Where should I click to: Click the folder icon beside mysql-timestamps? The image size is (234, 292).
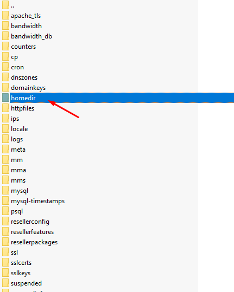(x=5, y=201)
